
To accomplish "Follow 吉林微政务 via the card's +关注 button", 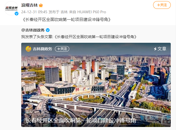I will [x=62, y=49].
